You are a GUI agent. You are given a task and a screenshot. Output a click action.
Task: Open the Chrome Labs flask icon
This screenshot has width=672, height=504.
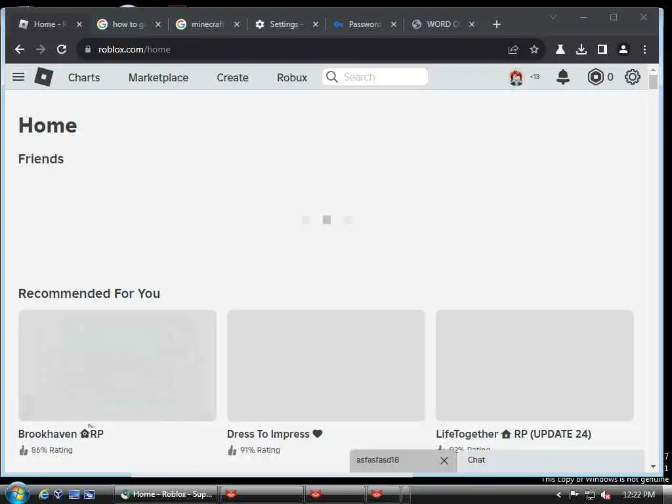point(560,49)
